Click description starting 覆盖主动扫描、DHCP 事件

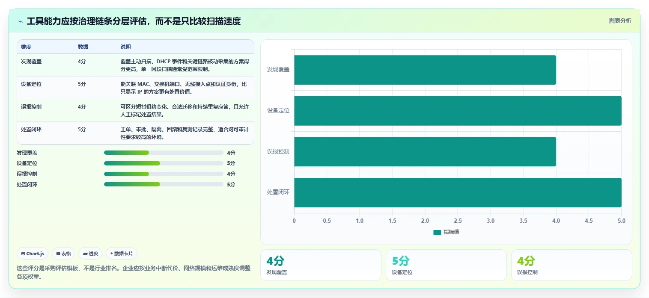pyautogui.click(x=185, y=65)
